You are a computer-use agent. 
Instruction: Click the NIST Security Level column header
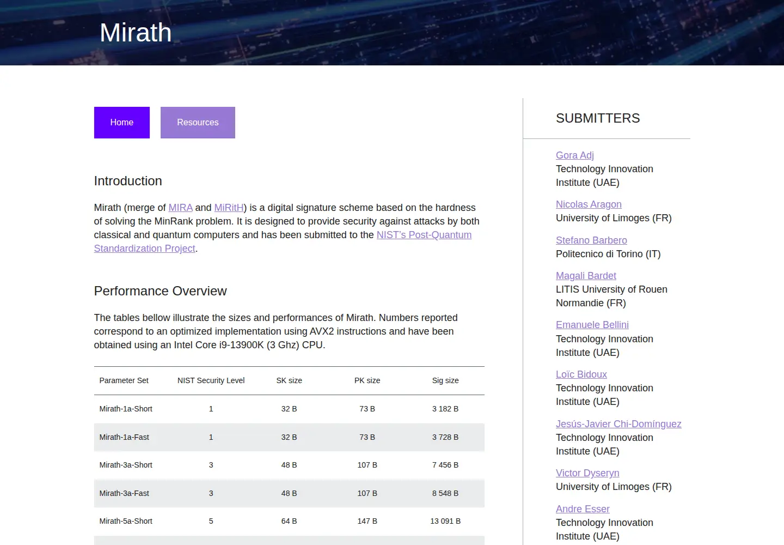pyautogui.click(x=211, y=380)
